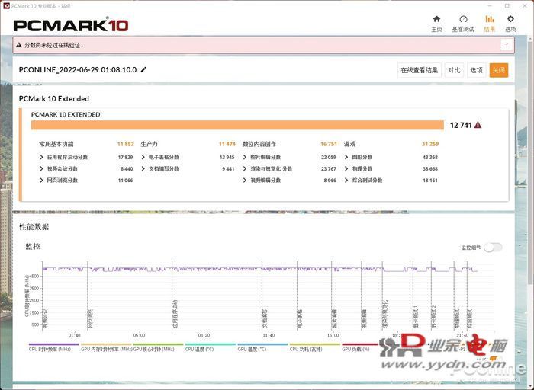Click the PCMark 10 title bar app icon

tap(6, 6)
